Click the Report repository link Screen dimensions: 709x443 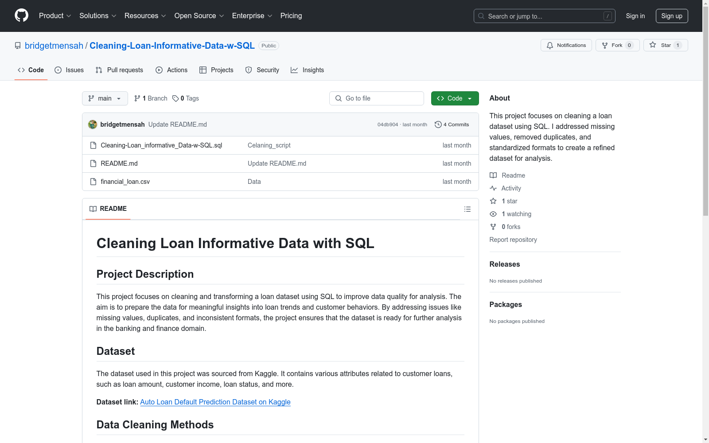(x=513, y=240)
